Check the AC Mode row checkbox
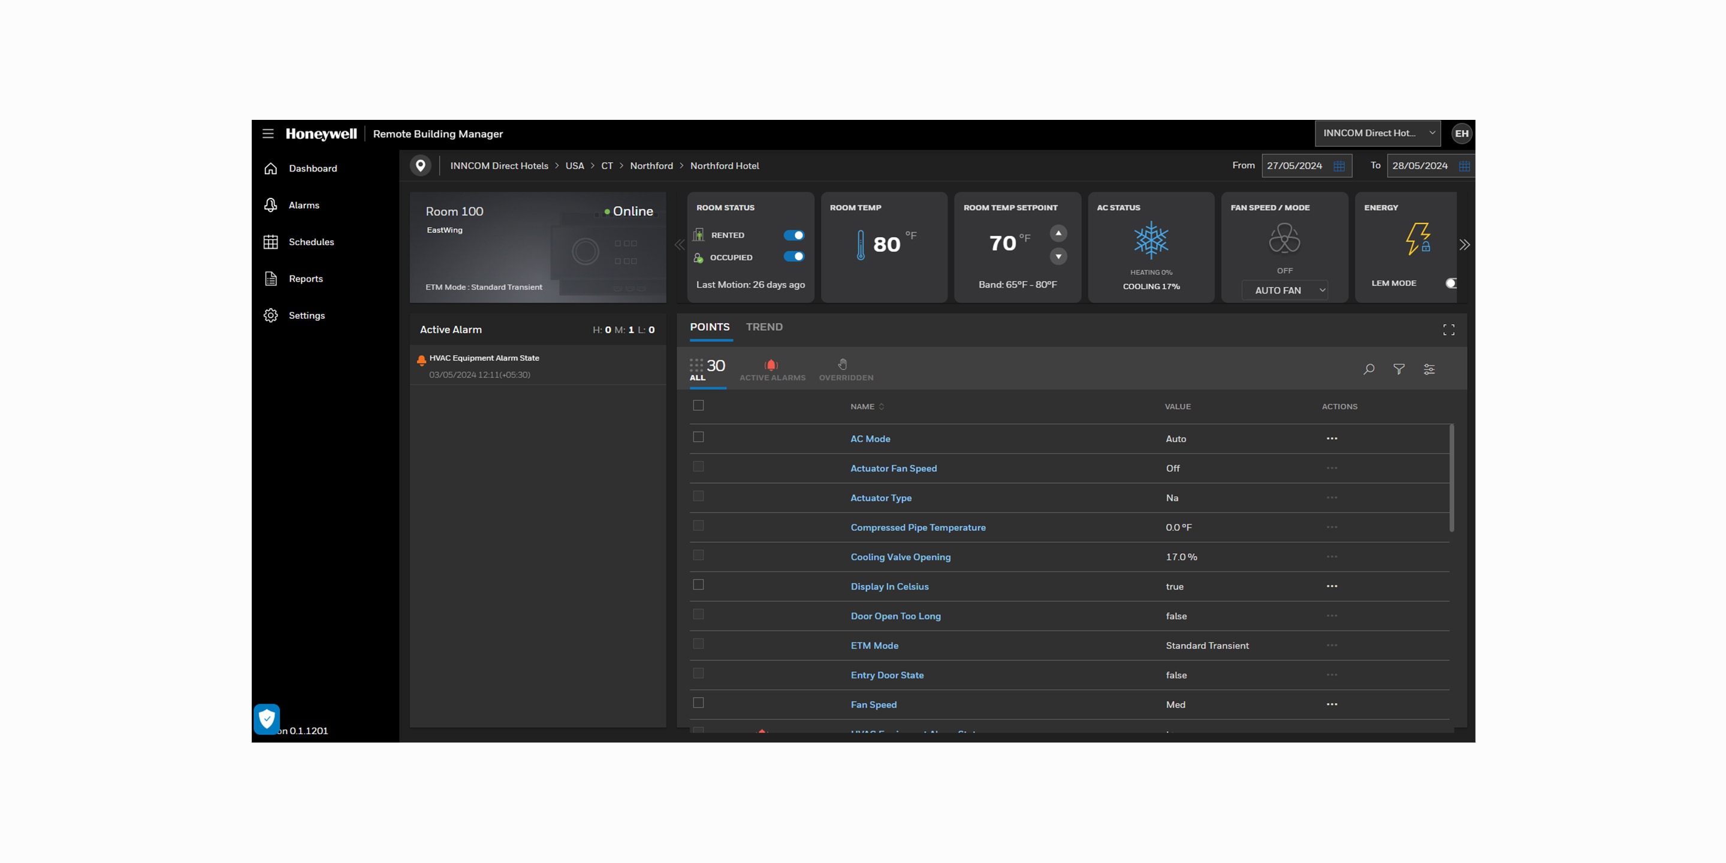This screenshot has width=1726, height=863. [698, 437]
